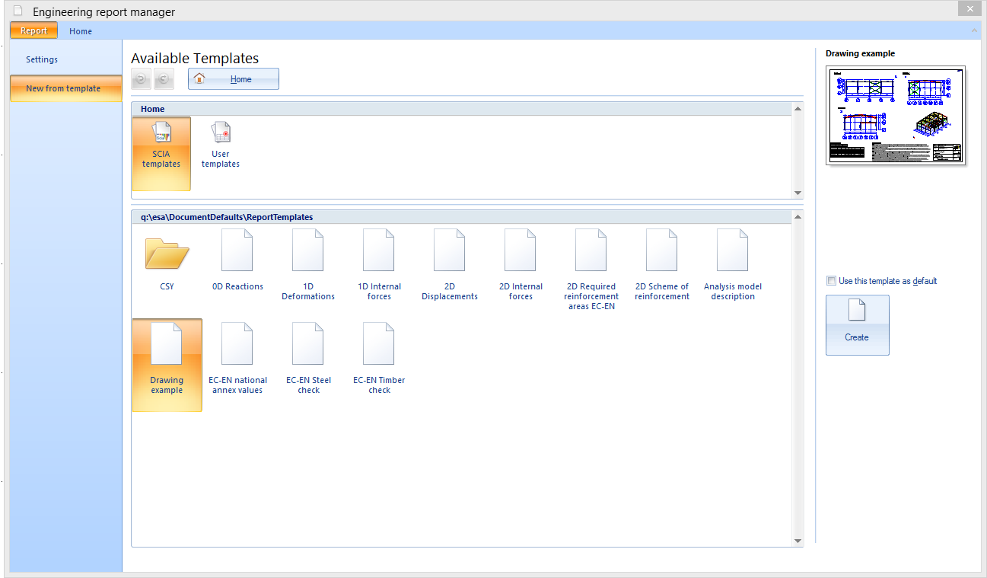Open Settings in the left sidebar
Image resolution: width=987 pixels, height=578 pixels.
tap(42, 59)
